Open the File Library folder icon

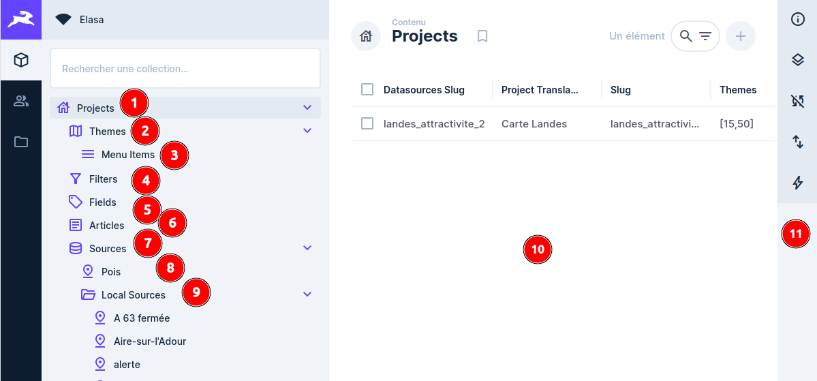click(x=21, y=142)
